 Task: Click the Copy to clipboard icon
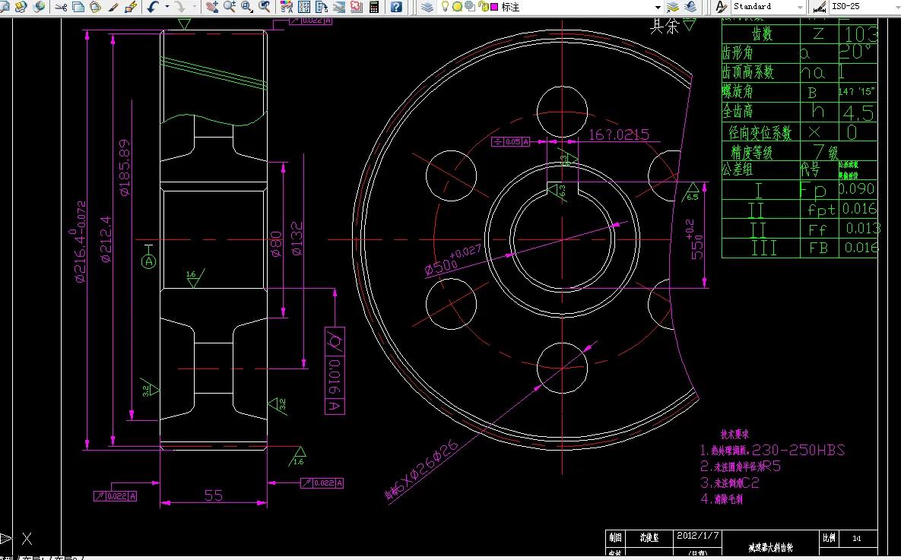pyautogui.click(x=78, y=7)
